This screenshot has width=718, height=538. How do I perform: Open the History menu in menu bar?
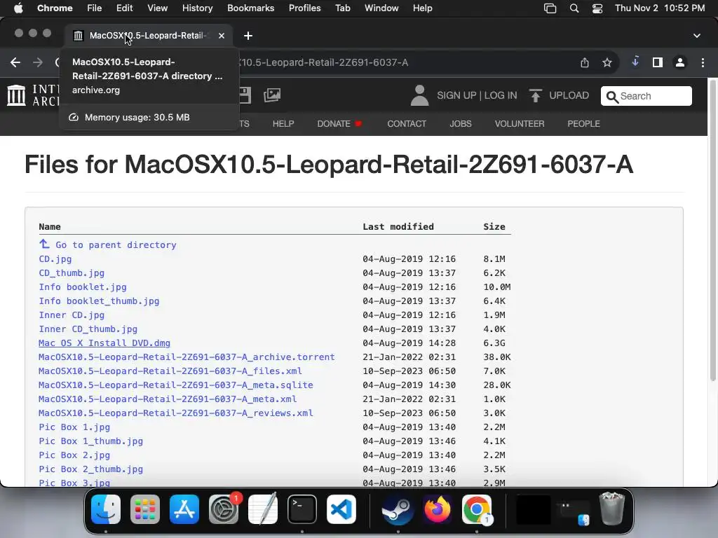197,8
